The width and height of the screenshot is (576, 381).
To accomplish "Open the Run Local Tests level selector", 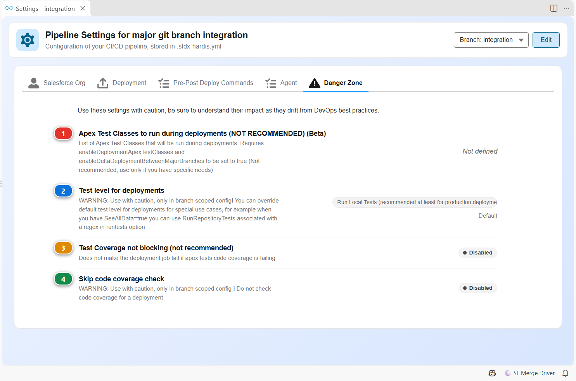I will click(x=415, y=202).
